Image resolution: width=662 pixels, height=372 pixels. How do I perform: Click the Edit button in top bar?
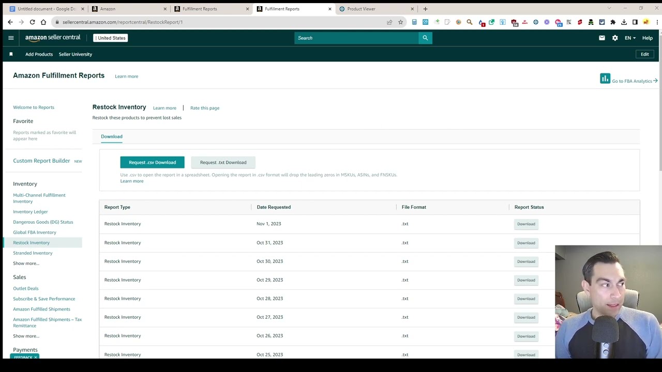tap(645, 54)
